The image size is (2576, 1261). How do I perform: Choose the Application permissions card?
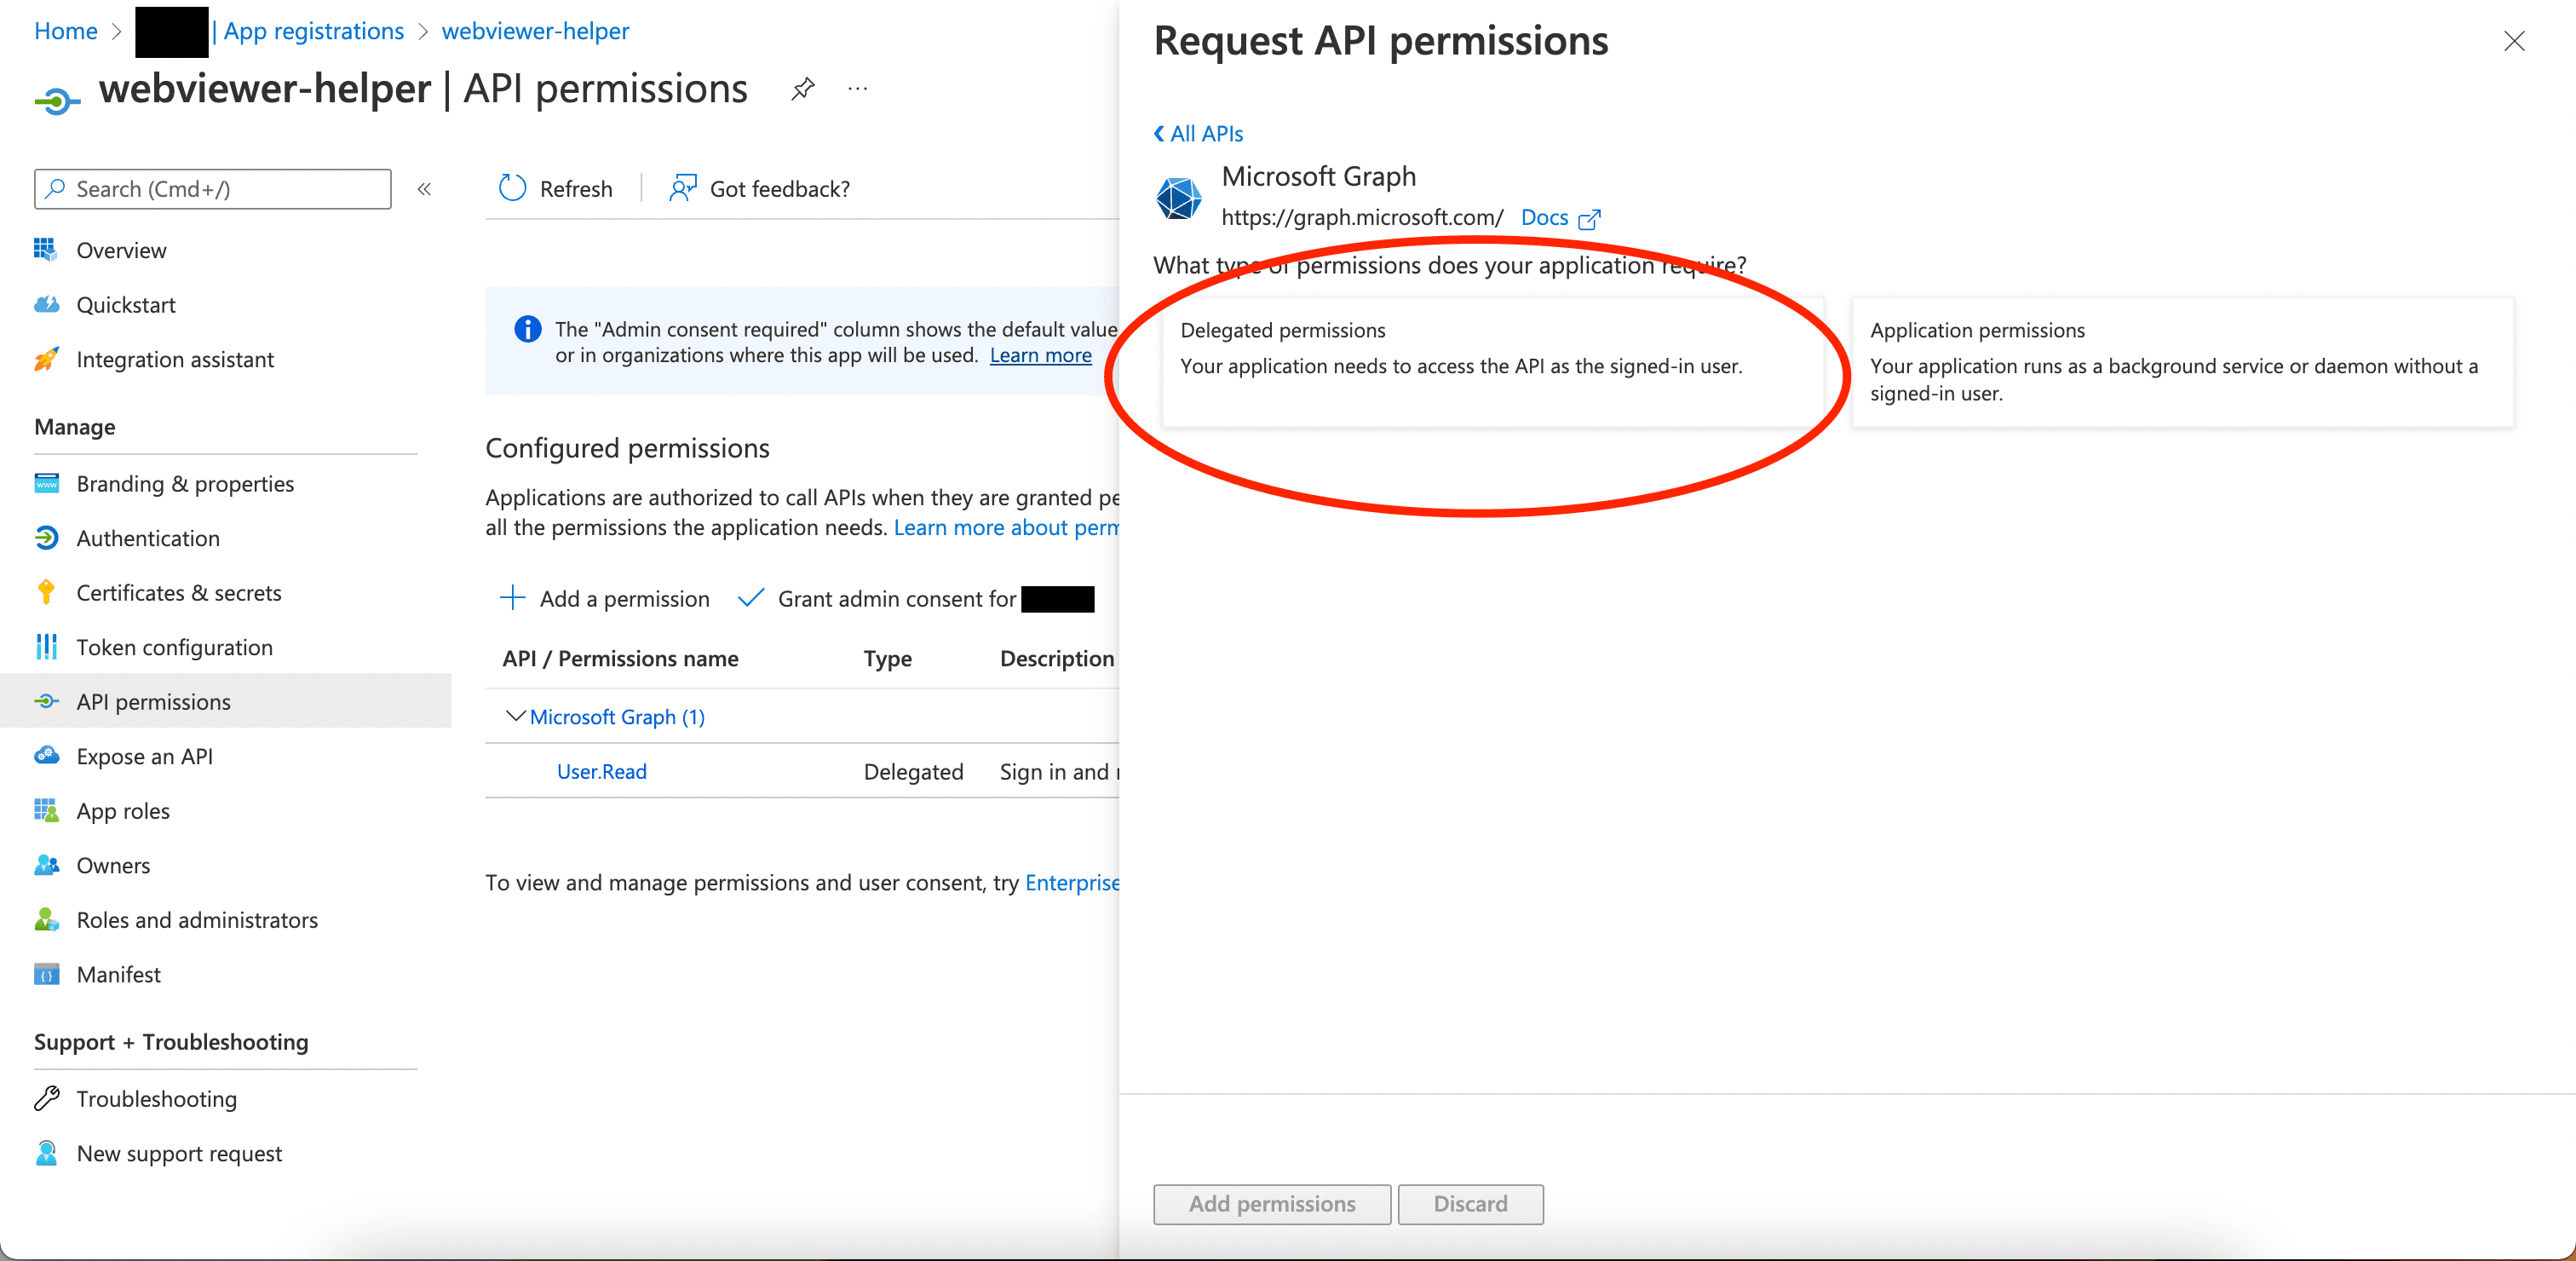click(2181, 362)
